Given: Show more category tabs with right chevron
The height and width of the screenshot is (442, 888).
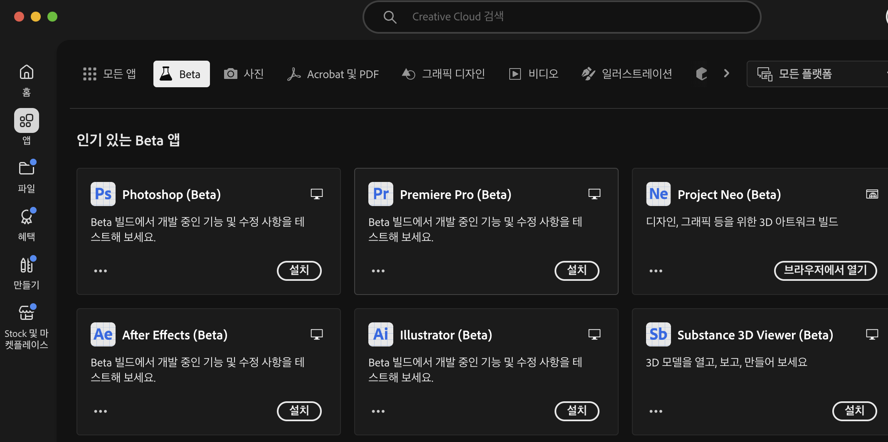Looking at the screenshot, I should coord(726,74).
